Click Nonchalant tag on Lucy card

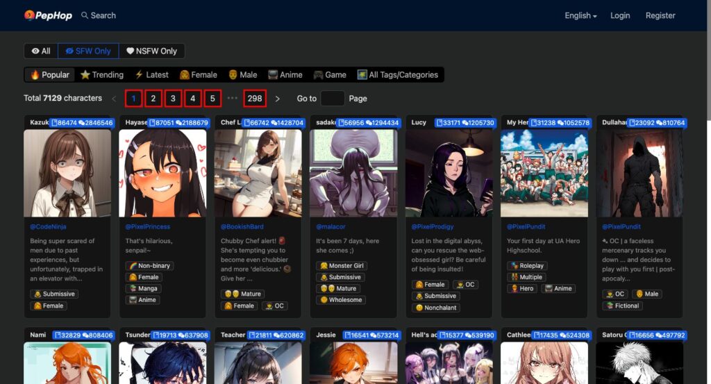(x=436, y=308)
